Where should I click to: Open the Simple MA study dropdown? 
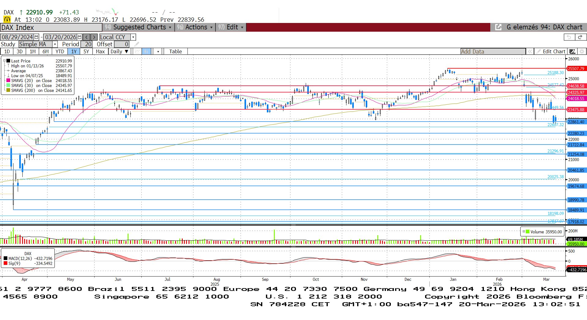pos(55,44)
